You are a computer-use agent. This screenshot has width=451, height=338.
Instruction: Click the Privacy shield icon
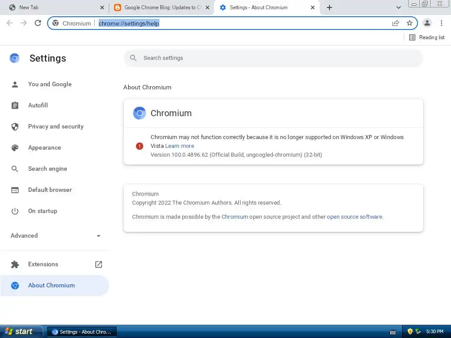15,126
